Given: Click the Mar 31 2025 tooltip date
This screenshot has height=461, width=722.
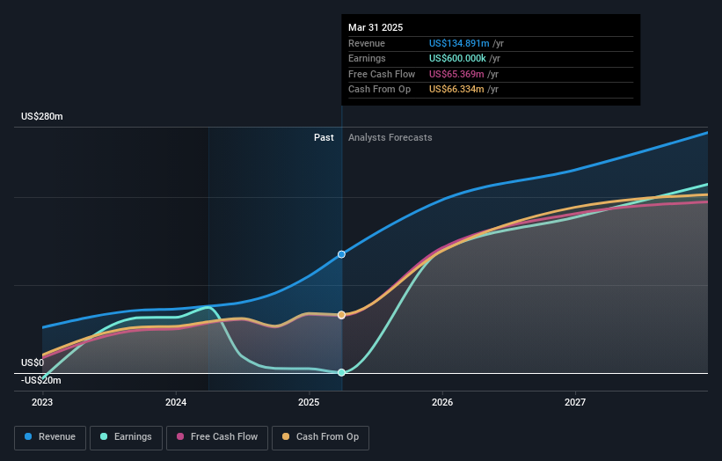Looking at the screenshot, I should (376, 27).
